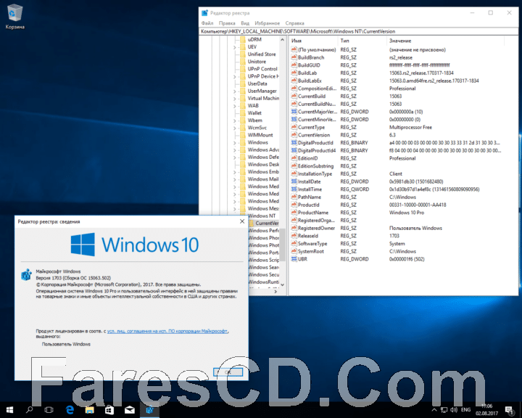Open Mail app from taskbar
The width and height of the screenshot is (522, 418).
click(x=130, y=410)
